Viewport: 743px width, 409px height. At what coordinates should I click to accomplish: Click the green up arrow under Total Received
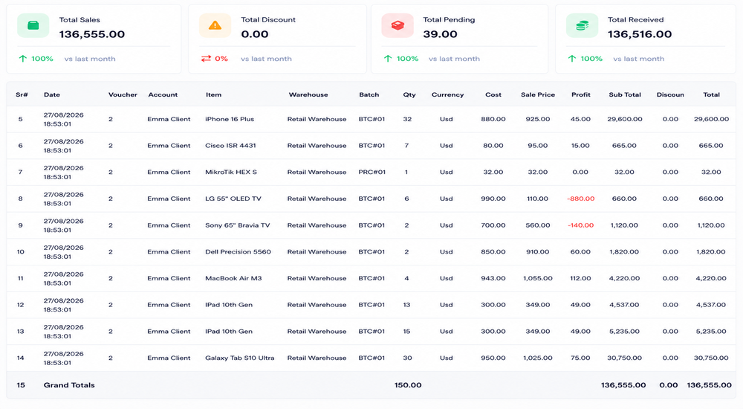click(x=572, y=59)
